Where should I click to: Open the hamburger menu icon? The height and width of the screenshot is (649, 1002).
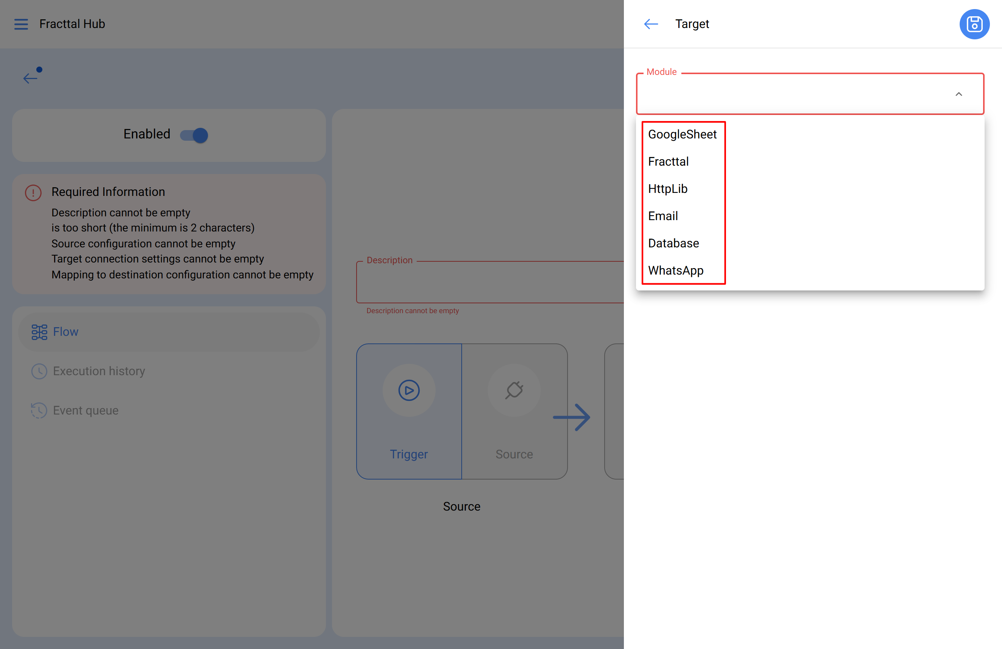[x=21, y=24]
